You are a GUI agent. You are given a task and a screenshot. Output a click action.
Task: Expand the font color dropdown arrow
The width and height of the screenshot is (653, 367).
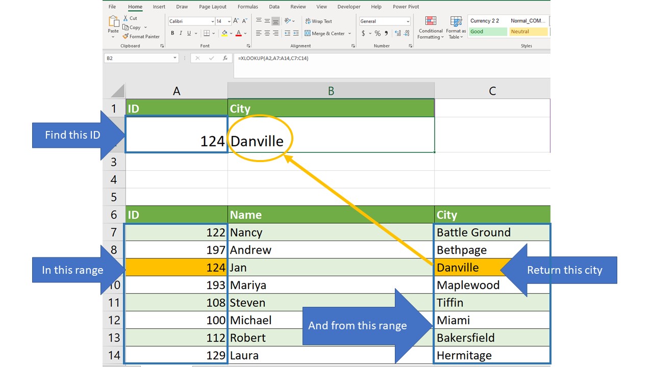(x=245, y=33)
